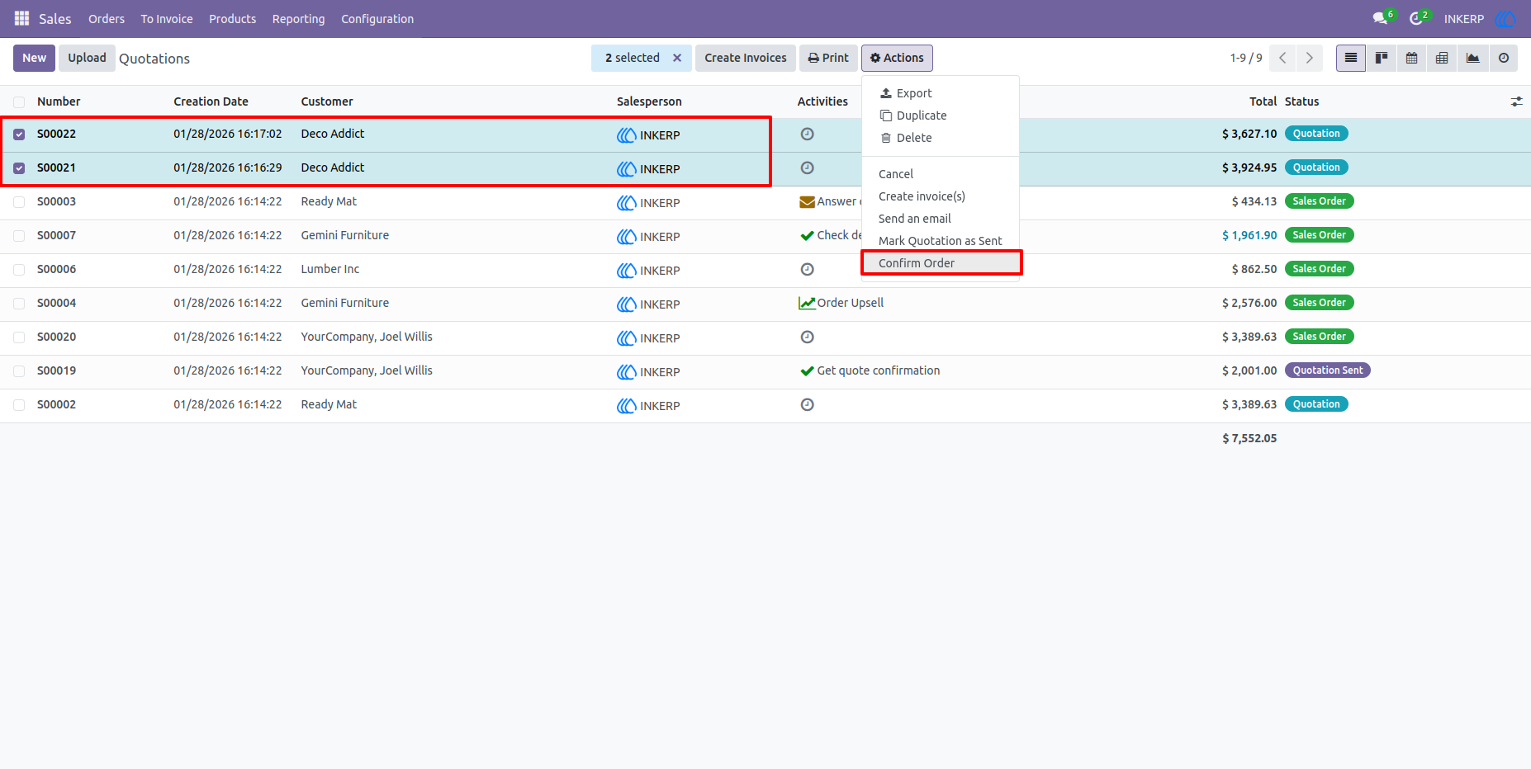Open the messages chat icon with badge 6

1382,18
